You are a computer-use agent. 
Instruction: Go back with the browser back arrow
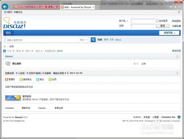[x=5, y=7]
